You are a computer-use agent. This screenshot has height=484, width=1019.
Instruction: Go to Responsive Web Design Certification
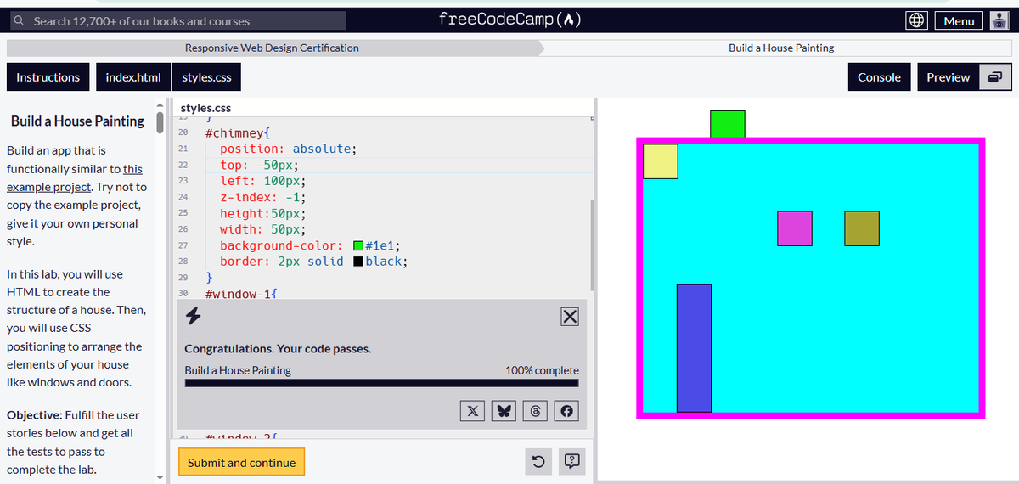click(x=272, y=48)
